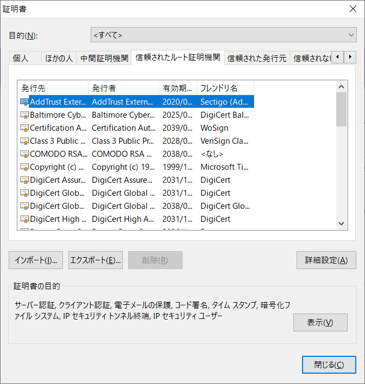
Task: Click the DigiCert High Assurance certificate icon
Action: click(x=24, y=219)
